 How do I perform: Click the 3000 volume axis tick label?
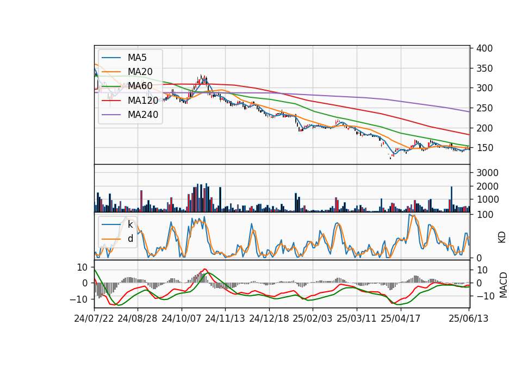pyautogui.click(x=487, y=173)
